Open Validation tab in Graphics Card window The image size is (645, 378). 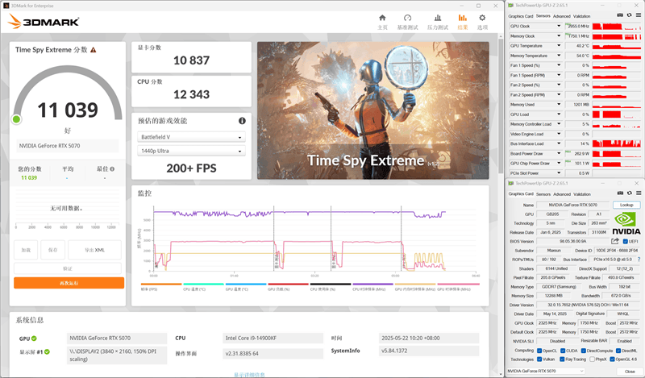point(581,194)
